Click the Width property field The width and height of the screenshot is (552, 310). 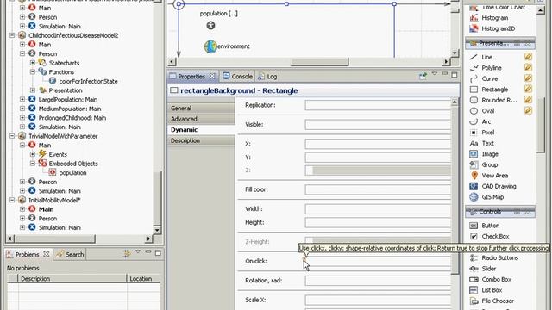pyautogui.click(x=378, y=209)
